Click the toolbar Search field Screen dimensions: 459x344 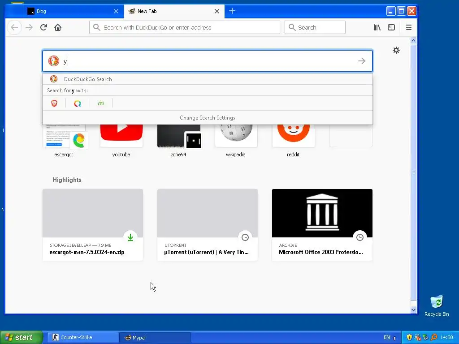pyautogui.click(x=315, y=27)
